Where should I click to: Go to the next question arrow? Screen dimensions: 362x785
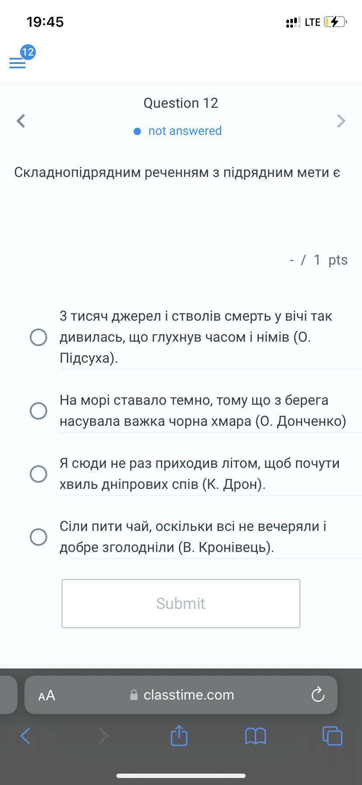(x=341, y=121)
